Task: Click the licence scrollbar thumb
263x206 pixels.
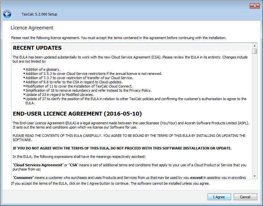Action: [255, 51]
